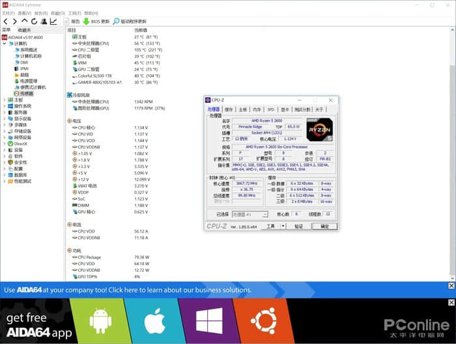Screen dimensions: 456x344
Task: Open the 测试分数 tab in CPU-Z
Action: click(x=302, y=109)
